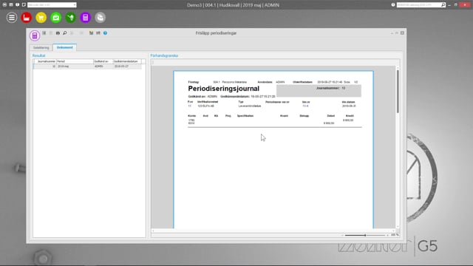Click the note icon in top title bar
473x266 pixels.
(x=24, y=5)
